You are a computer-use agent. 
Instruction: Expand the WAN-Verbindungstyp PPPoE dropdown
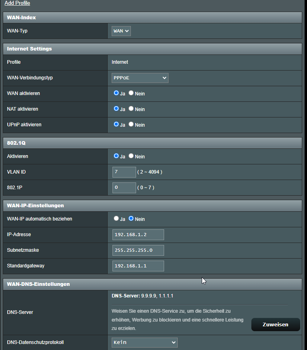140,78
